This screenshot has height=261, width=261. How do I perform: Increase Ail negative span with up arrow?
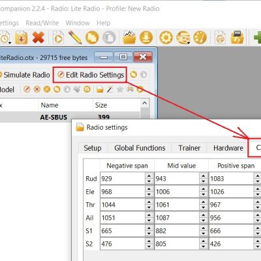point(149,215)
